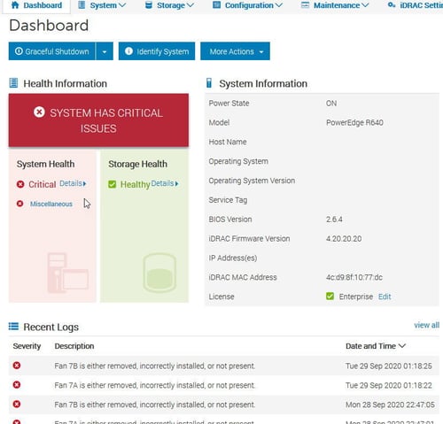
Task: Click the faded server illustration in System Health
Action: [x=68, y=273]
